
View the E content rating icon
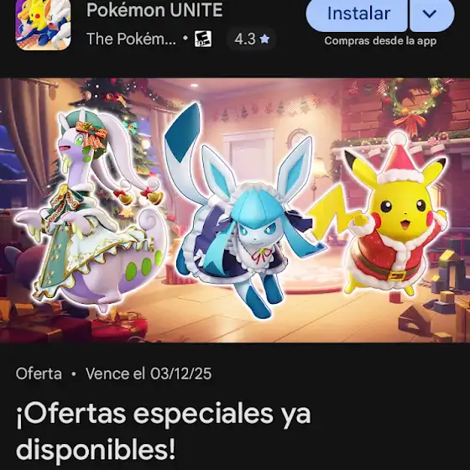[203, 39]
